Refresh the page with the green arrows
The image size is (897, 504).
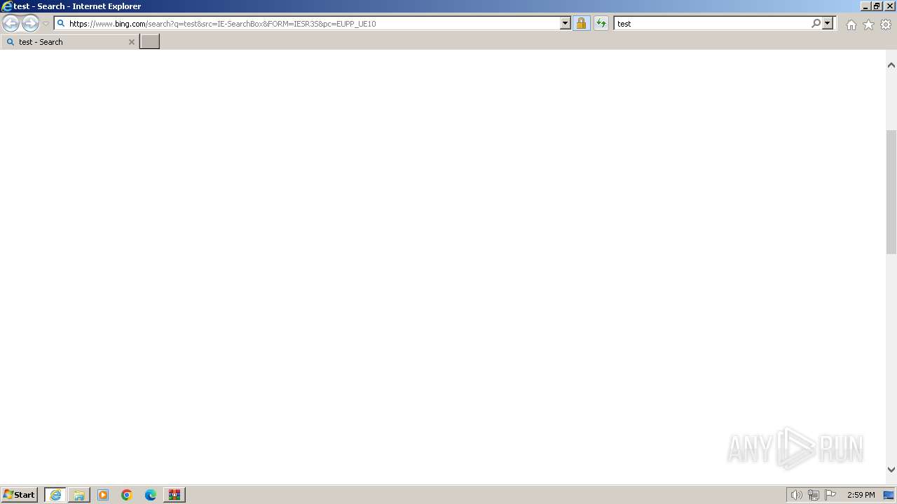click(601, 24)
